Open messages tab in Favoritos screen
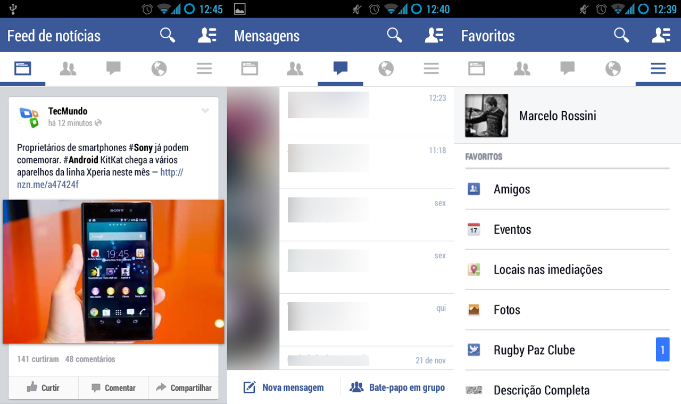The width and height of the screenshot is (681, 404). pyautogui.click(x=567, y=68)
